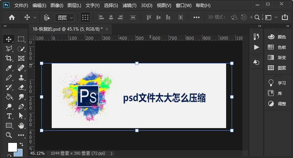Select the Frame tool
The image size is (293, 158).
point(21,58)
